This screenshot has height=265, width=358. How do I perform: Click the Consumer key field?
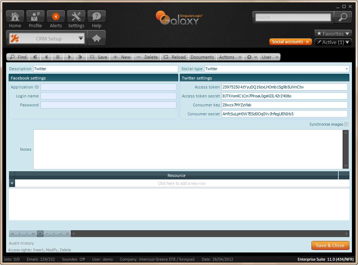pos(285,105)
